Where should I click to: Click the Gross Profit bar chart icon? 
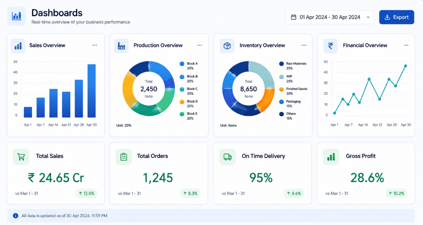[331, 157]
